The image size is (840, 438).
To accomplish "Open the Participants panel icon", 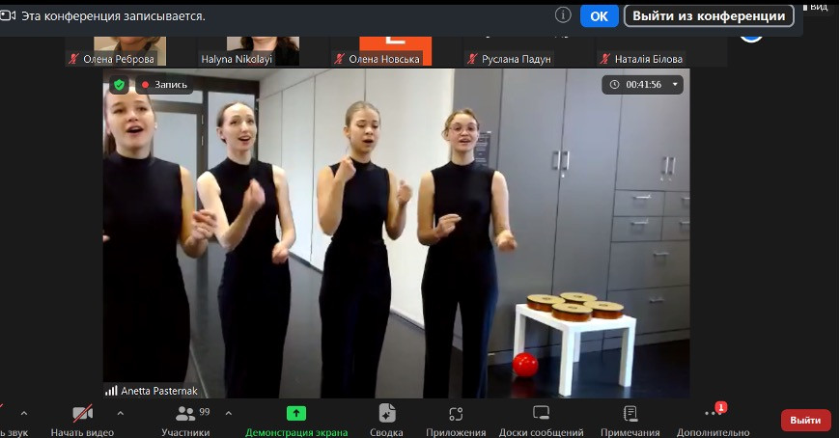I will click(x=185, y=413).
